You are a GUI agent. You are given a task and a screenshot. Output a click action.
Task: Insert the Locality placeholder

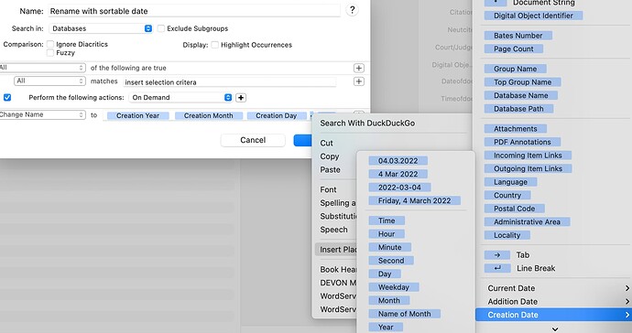click(507, 235)
